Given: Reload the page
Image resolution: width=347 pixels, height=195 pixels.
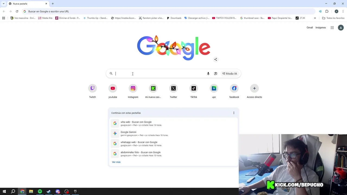Looking at the screenshot, I should point(17,11).
